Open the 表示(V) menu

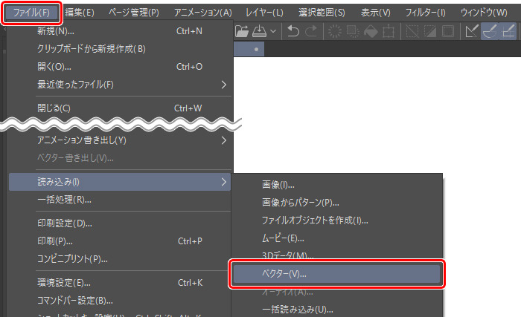[376, 13]
